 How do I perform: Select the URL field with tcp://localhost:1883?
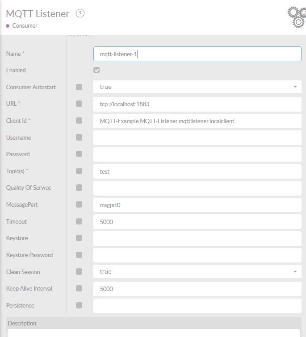coord(197,104)
